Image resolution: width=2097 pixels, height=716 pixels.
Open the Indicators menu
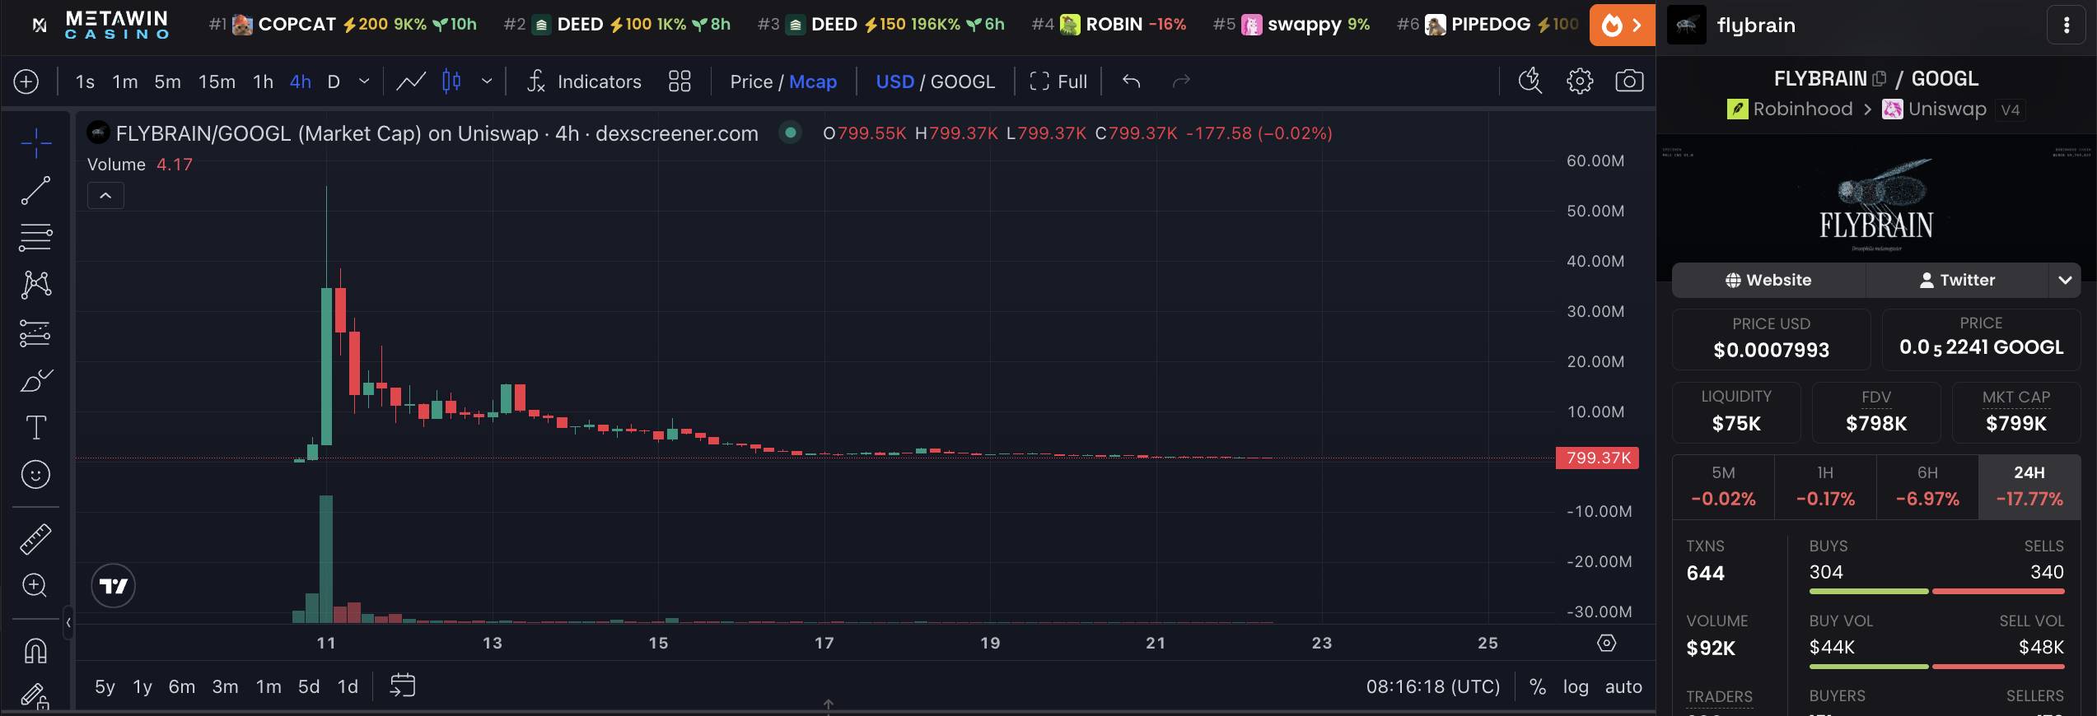pyautogui.click(x=584, y=81)
